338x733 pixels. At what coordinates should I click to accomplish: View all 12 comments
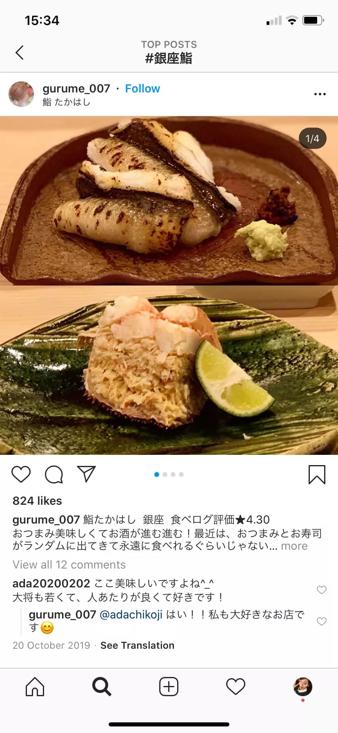coord(69,564)
